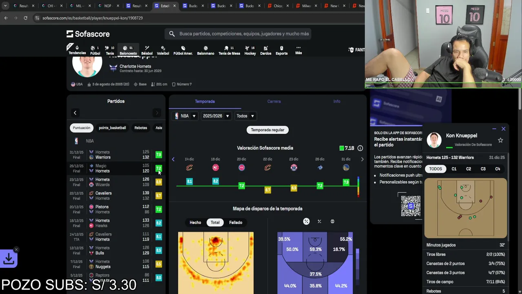Open the Fútbol Amer. category
Screen dimensions: 522x294
[x=183, y=50]
